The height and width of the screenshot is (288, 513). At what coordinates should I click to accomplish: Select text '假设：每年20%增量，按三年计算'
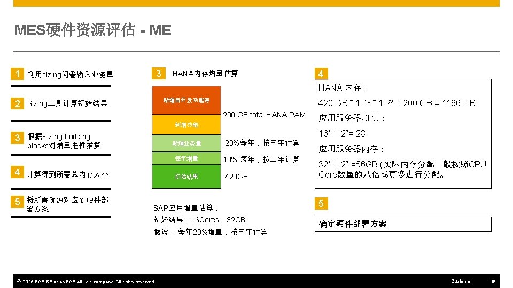(x=211, y=232)
